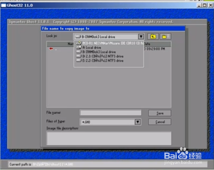This screenshot has width=214, height=170.
Task: Focus the Image file description box
Action: [x=109, y=138]
